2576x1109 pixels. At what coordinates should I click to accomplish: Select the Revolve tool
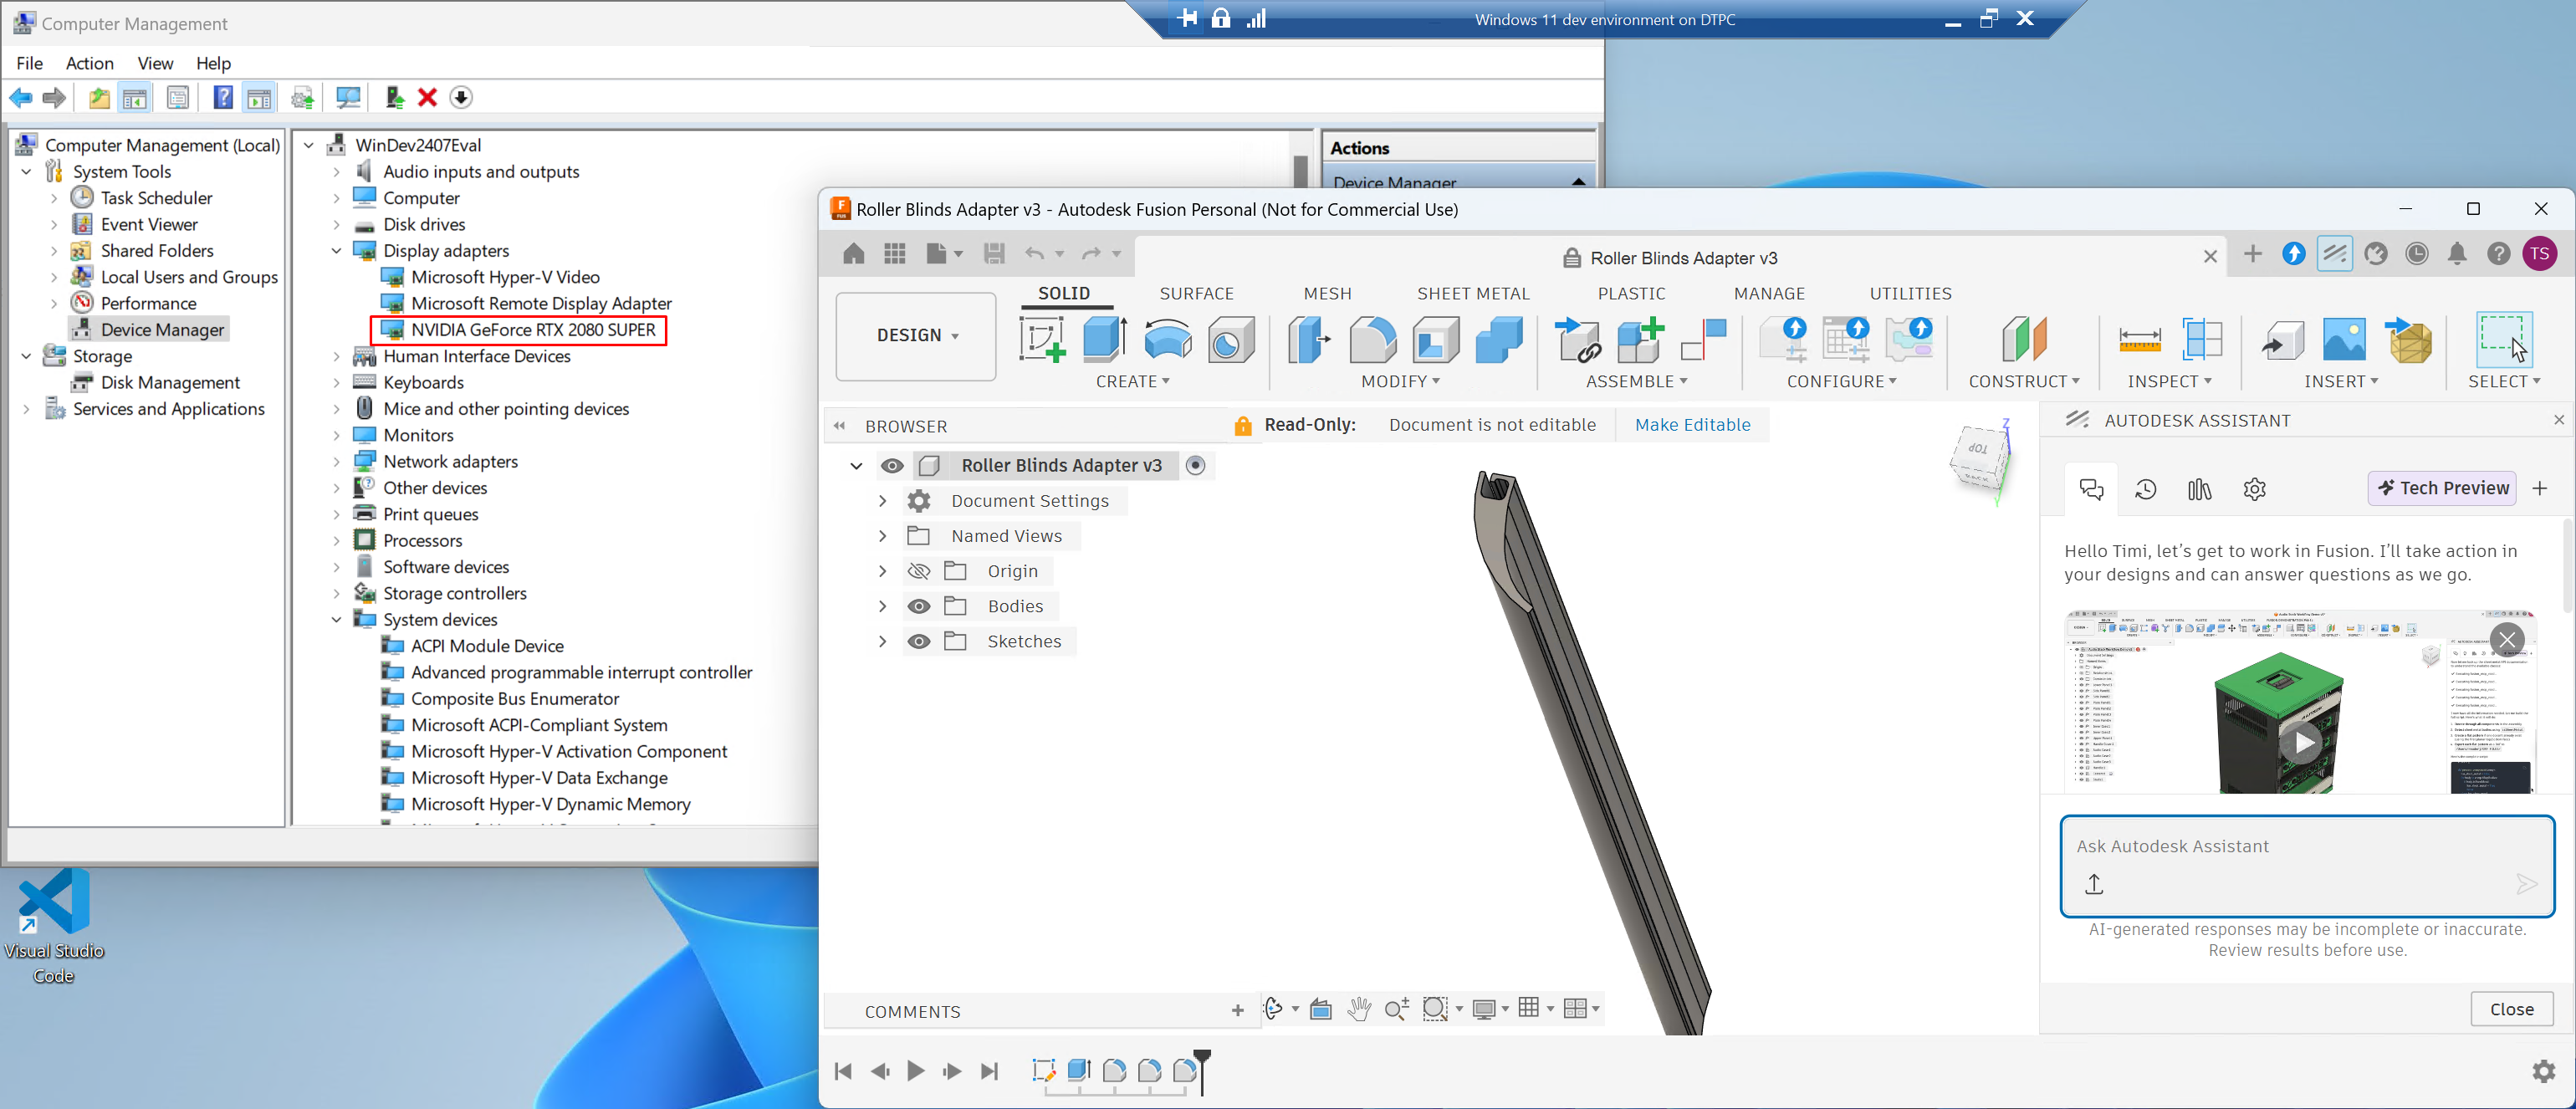[x=1168, y=340]
